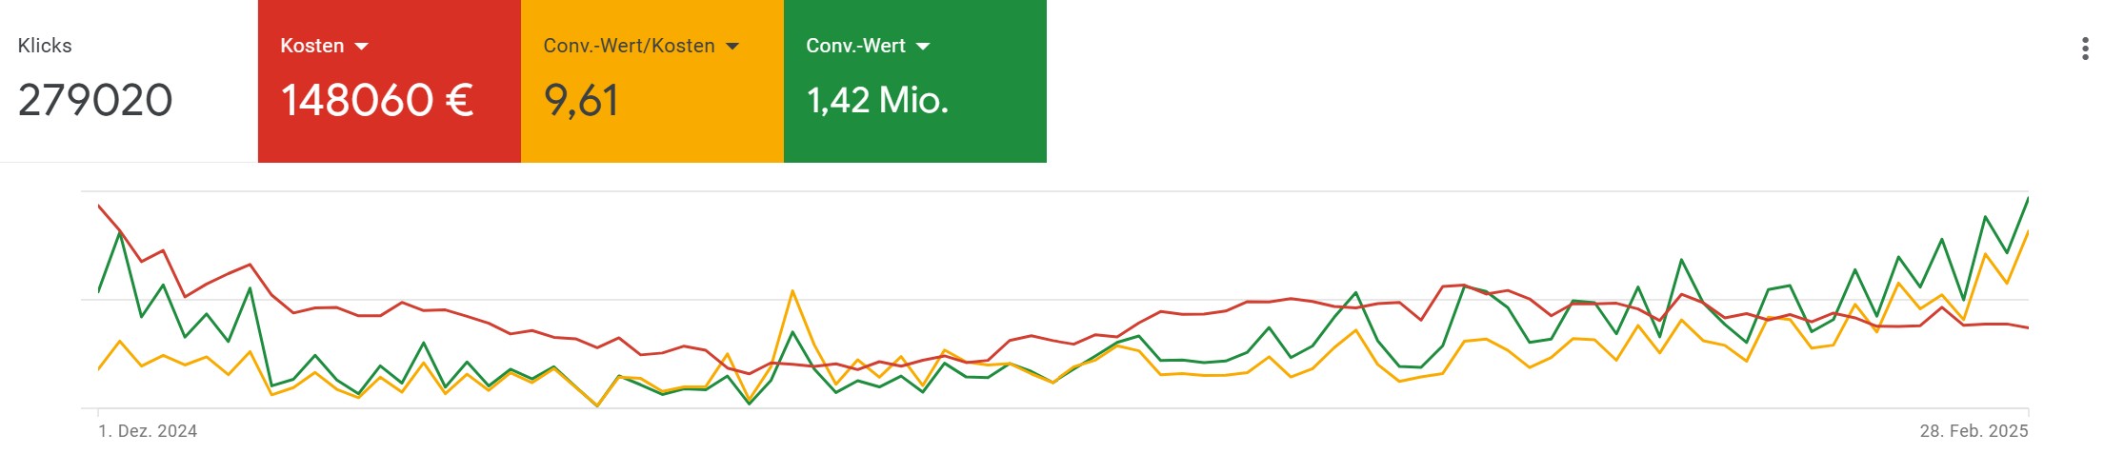Click the Kosten label in red card
2124x454 pixels.
point(311,46)
